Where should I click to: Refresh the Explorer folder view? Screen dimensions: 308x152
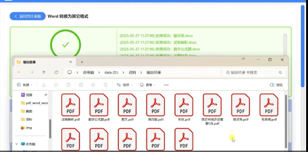tap(56, 72)
